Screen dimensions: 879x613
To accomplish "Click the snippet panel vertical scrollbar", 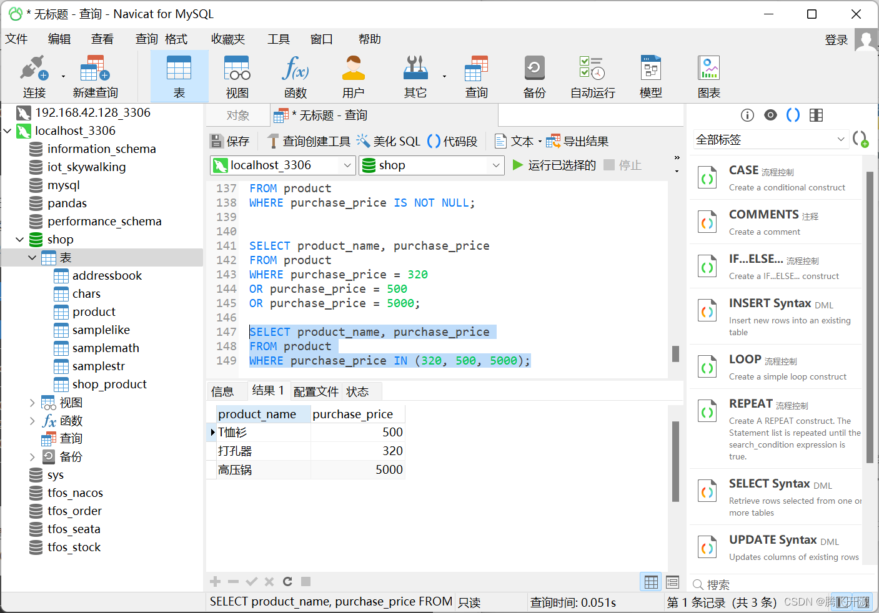I will (x=870, y=317).
